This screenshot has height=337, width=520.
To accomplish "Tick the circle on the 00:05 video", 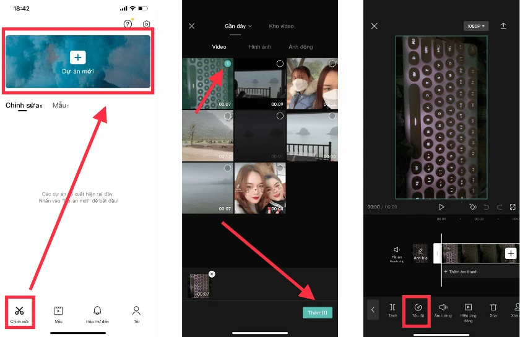I will 332,63.
